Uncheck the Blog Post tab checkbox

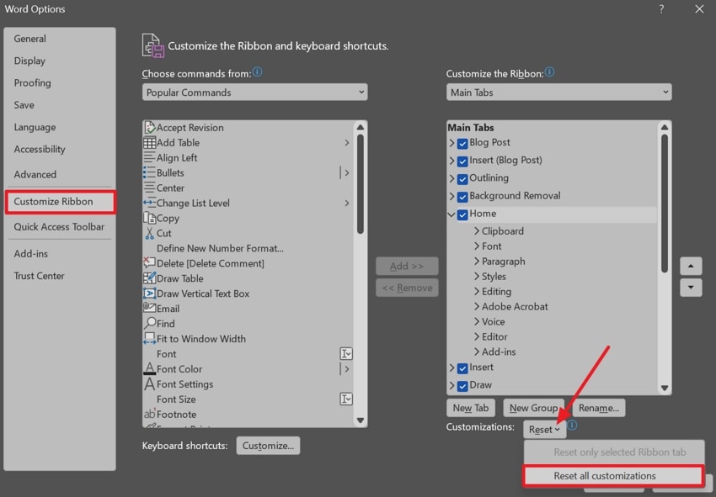[x=462, y=144]
